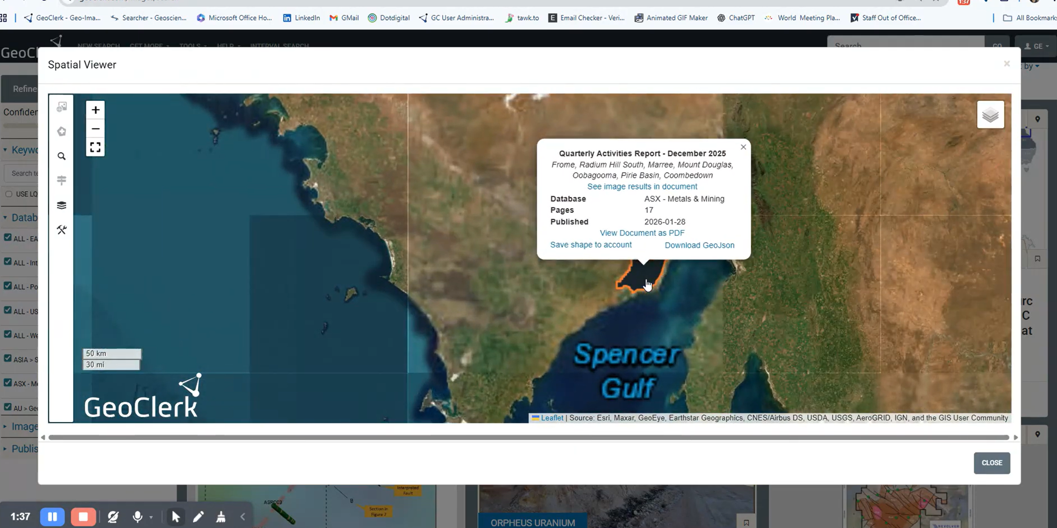Click the microphone icon in recorder bar
This screenshot has width=1057, height=528.
pyautogui.click(x=137, y=517)
